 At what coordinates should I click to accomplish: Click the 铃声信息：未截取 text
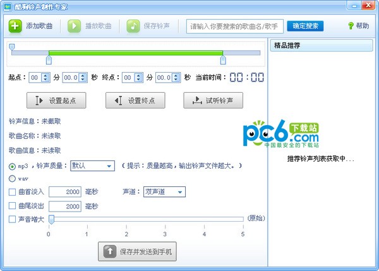click(35, 121)
